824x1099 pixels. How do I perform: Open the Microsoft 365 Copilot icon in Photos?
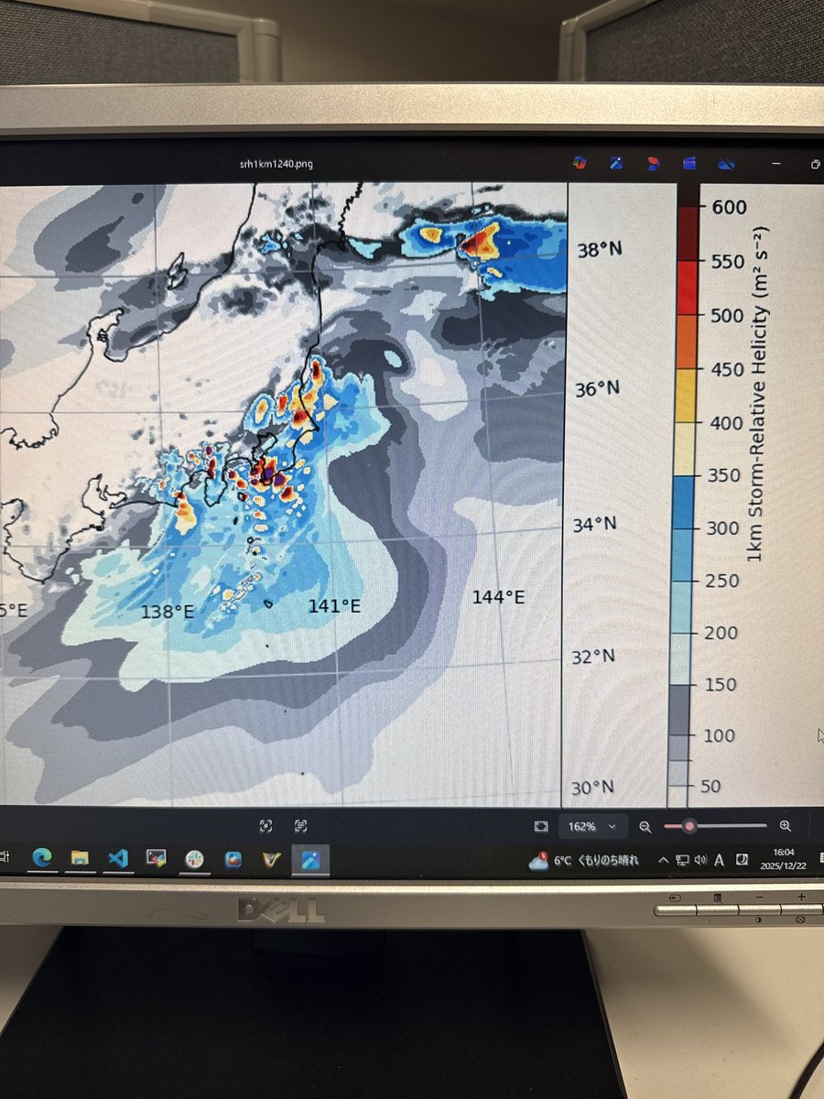[580, 163]
